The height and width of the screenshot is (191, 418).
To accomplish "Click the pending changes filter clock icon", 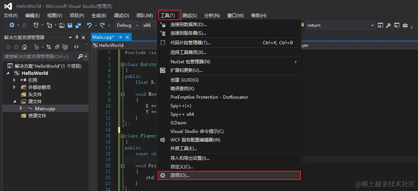I will click(36, 47).
